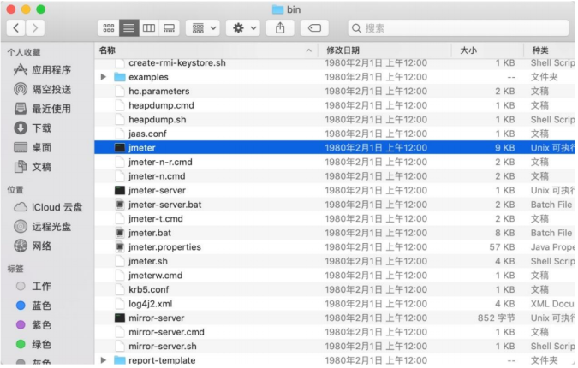Screen dimensions: 578x368
Task: Select the log4j2.xml file name
Action: (151, 304)
